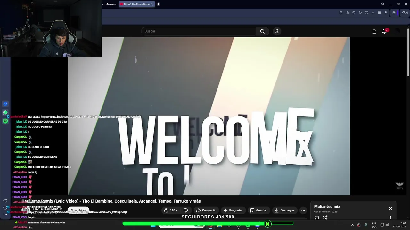Open browser downloads icon
410x230 pixels.
(x=373, y=13)
